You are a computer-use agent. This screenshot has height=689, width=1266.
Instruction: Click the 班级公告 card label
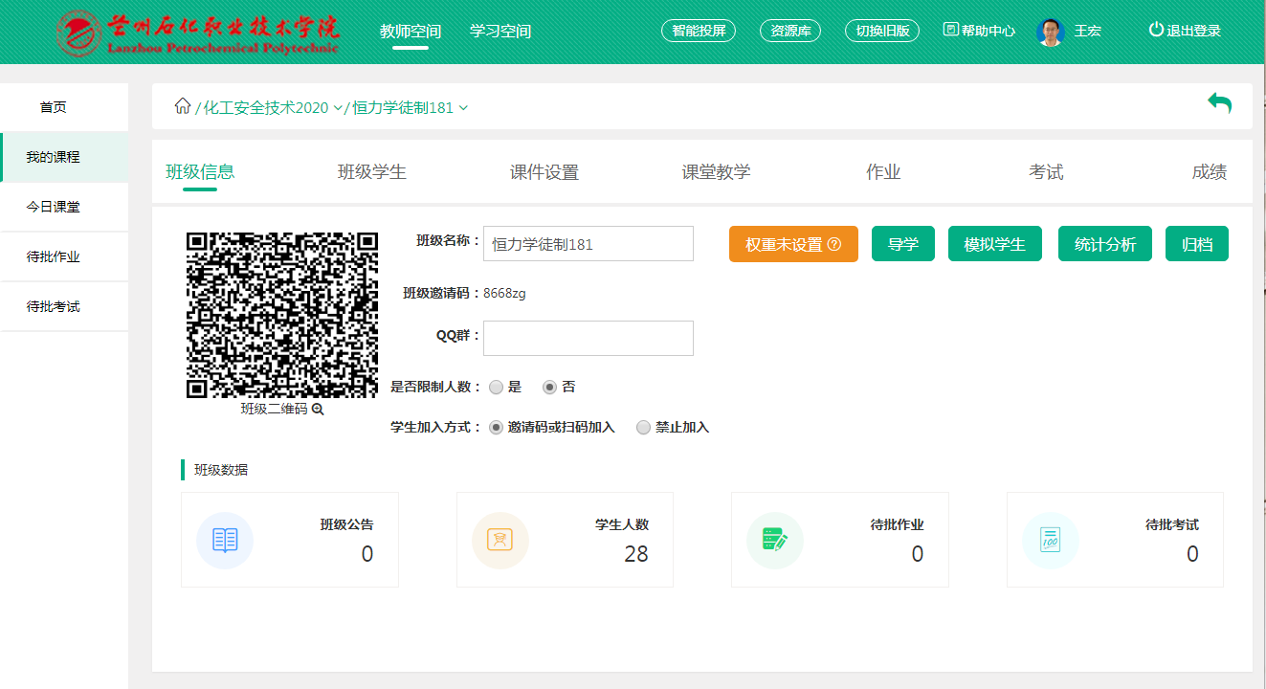346,524
